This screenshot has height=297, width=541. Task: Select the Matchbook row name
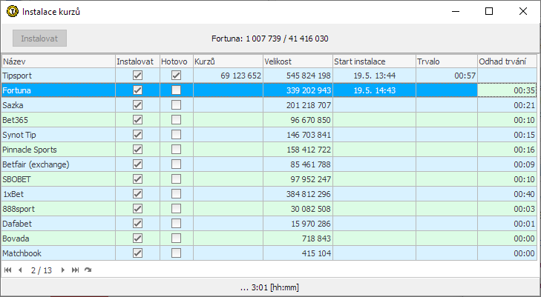click(22, 253)
